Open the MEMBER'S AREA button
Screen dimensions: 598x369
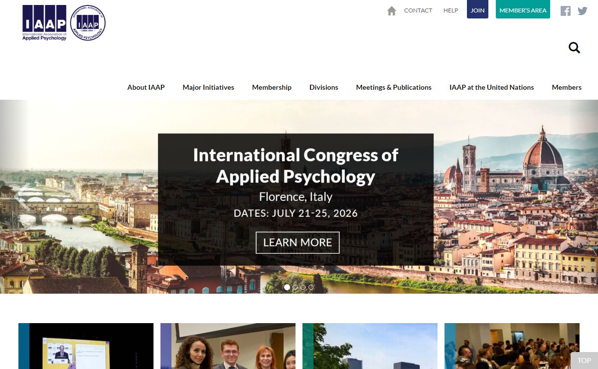tap(523, 9)
